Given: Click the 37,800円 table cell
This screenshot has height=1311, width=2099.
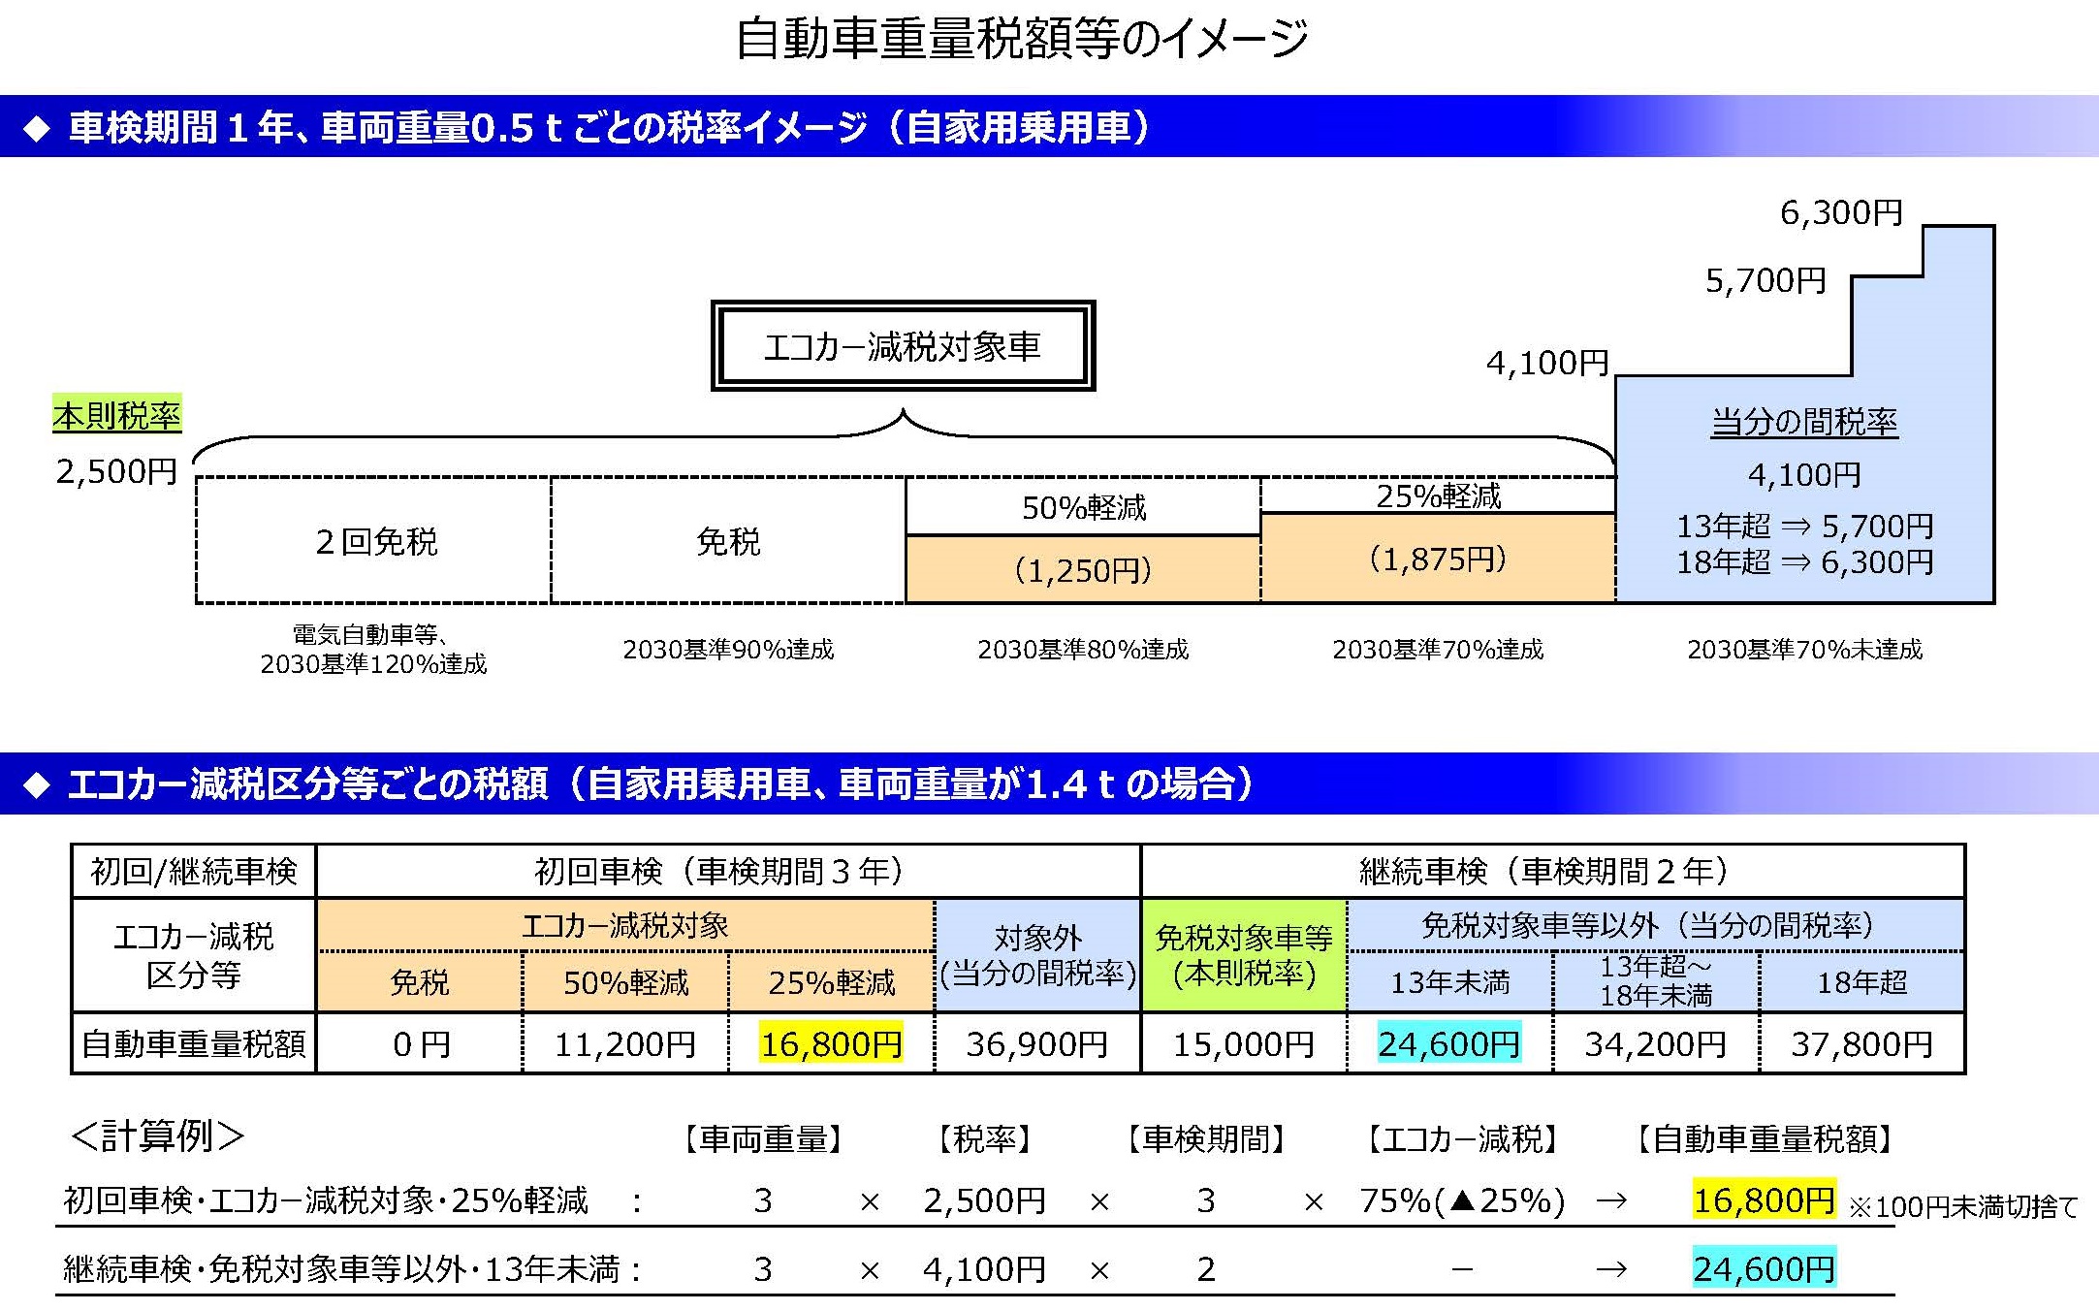Looking at the screenshot, I should point(1861,1043).
